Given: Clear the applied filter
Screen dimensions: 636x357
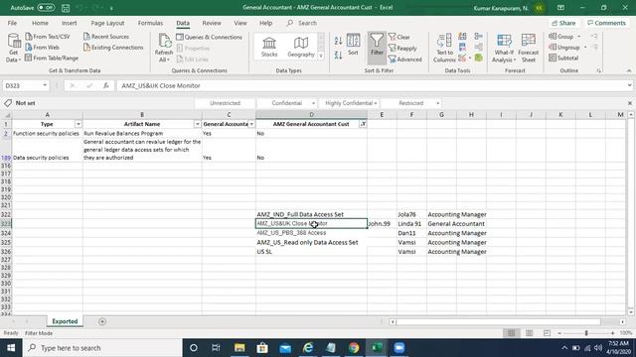Looking at the screenshot, I should click(399, 37).
